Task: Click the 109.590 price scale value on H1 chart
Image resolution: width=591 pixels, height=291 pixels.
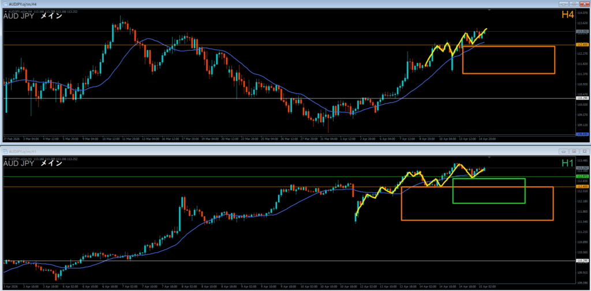Action: coord(582,282)
